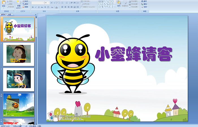Select the Left Brace shape
This screenshot has height=127, width=198.
tap(110, 7)
